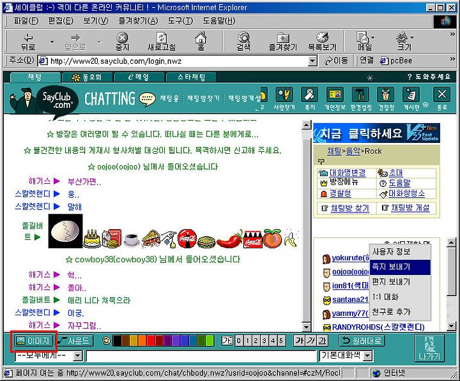This screenshot has width=460, height=381.
Task: Select font size 1
Action: point(247,341)
